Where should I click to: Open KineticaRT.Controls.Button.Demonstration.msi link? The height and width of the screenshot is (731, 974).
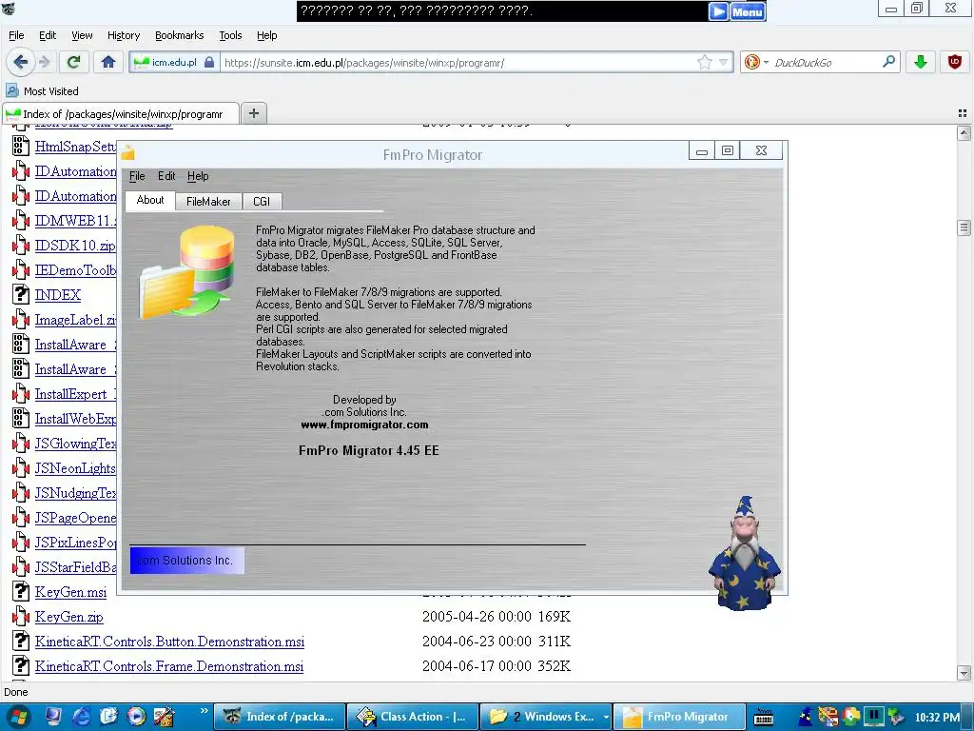pyautogui.click(x=169, y=642)
